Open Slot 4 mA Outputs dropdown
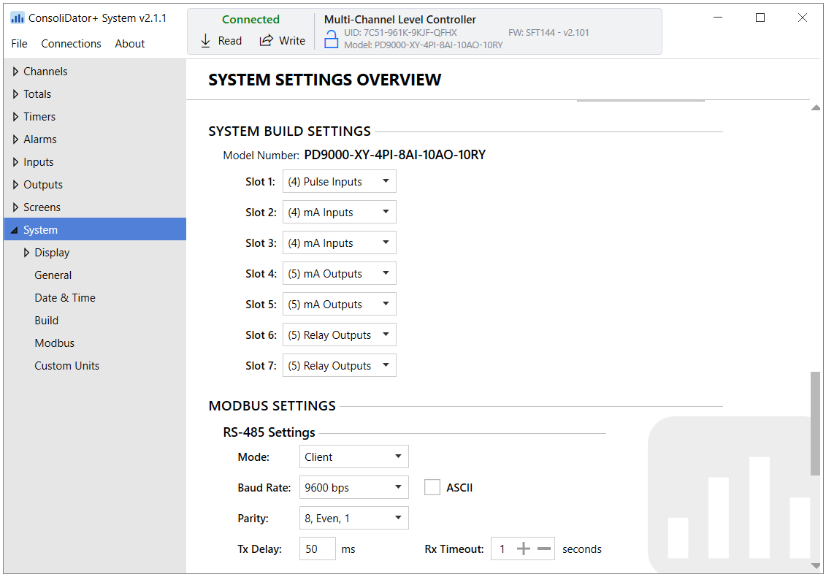The width and height of the screenshot is (826, 577). (340, 273)
